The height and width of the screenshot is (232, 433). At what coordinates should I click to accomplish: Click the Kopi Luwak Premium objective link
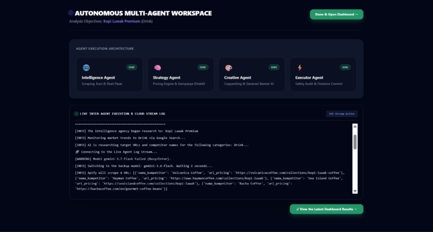[122, 21]
